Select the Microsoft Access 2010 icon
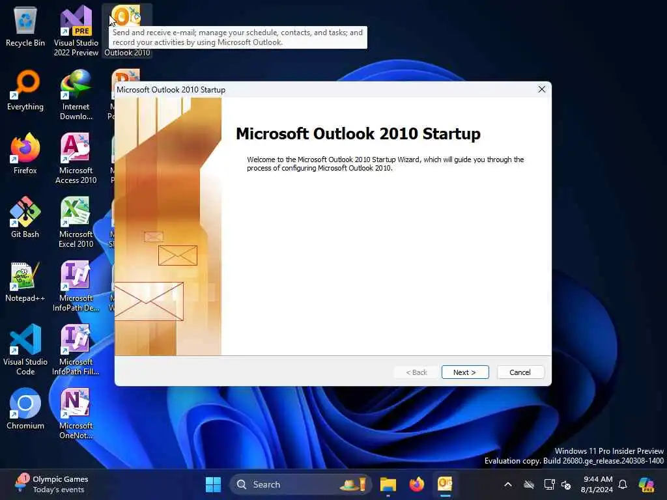This screenshot has height=500, width=667. 76,159
